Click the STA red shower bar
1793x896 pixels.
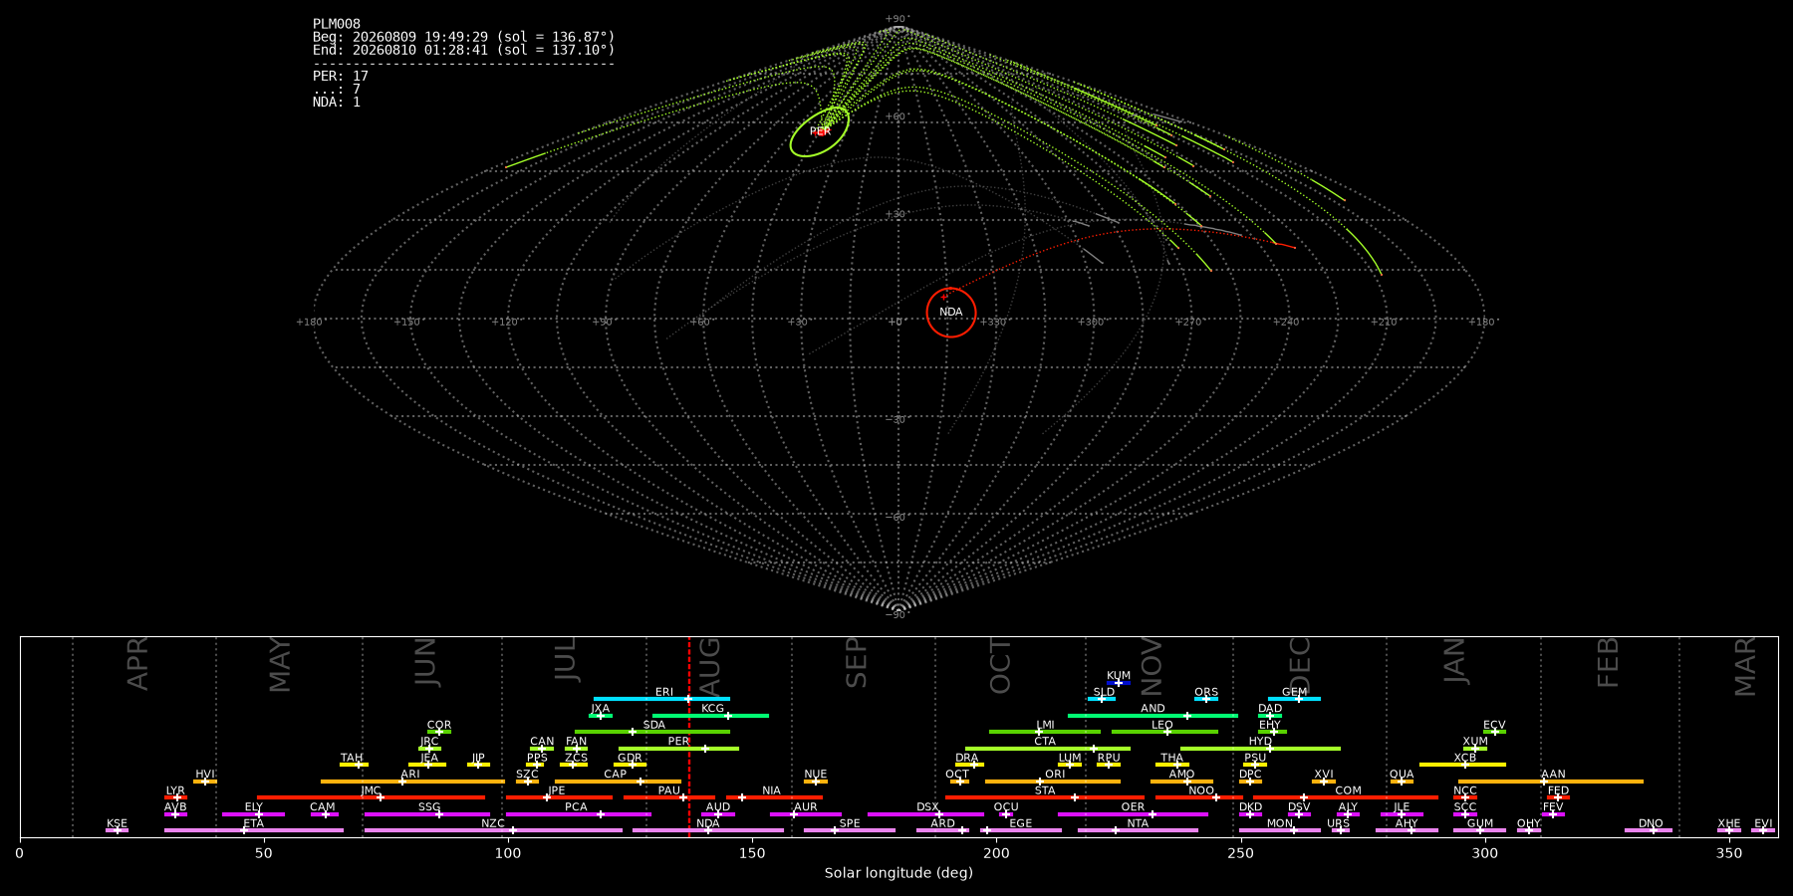coord(1045,797)
